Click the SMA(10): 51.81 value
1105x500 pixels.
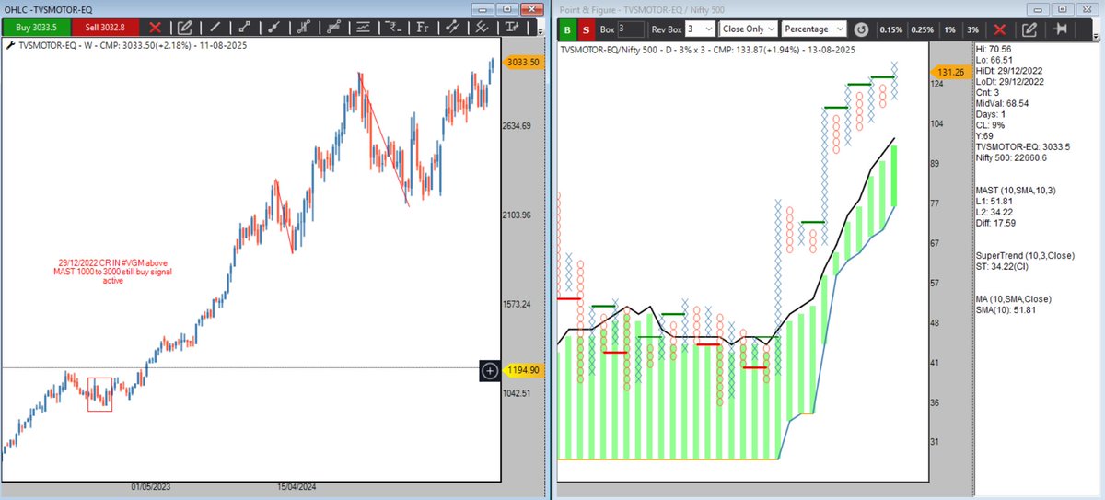click(x=1007, y=310)
